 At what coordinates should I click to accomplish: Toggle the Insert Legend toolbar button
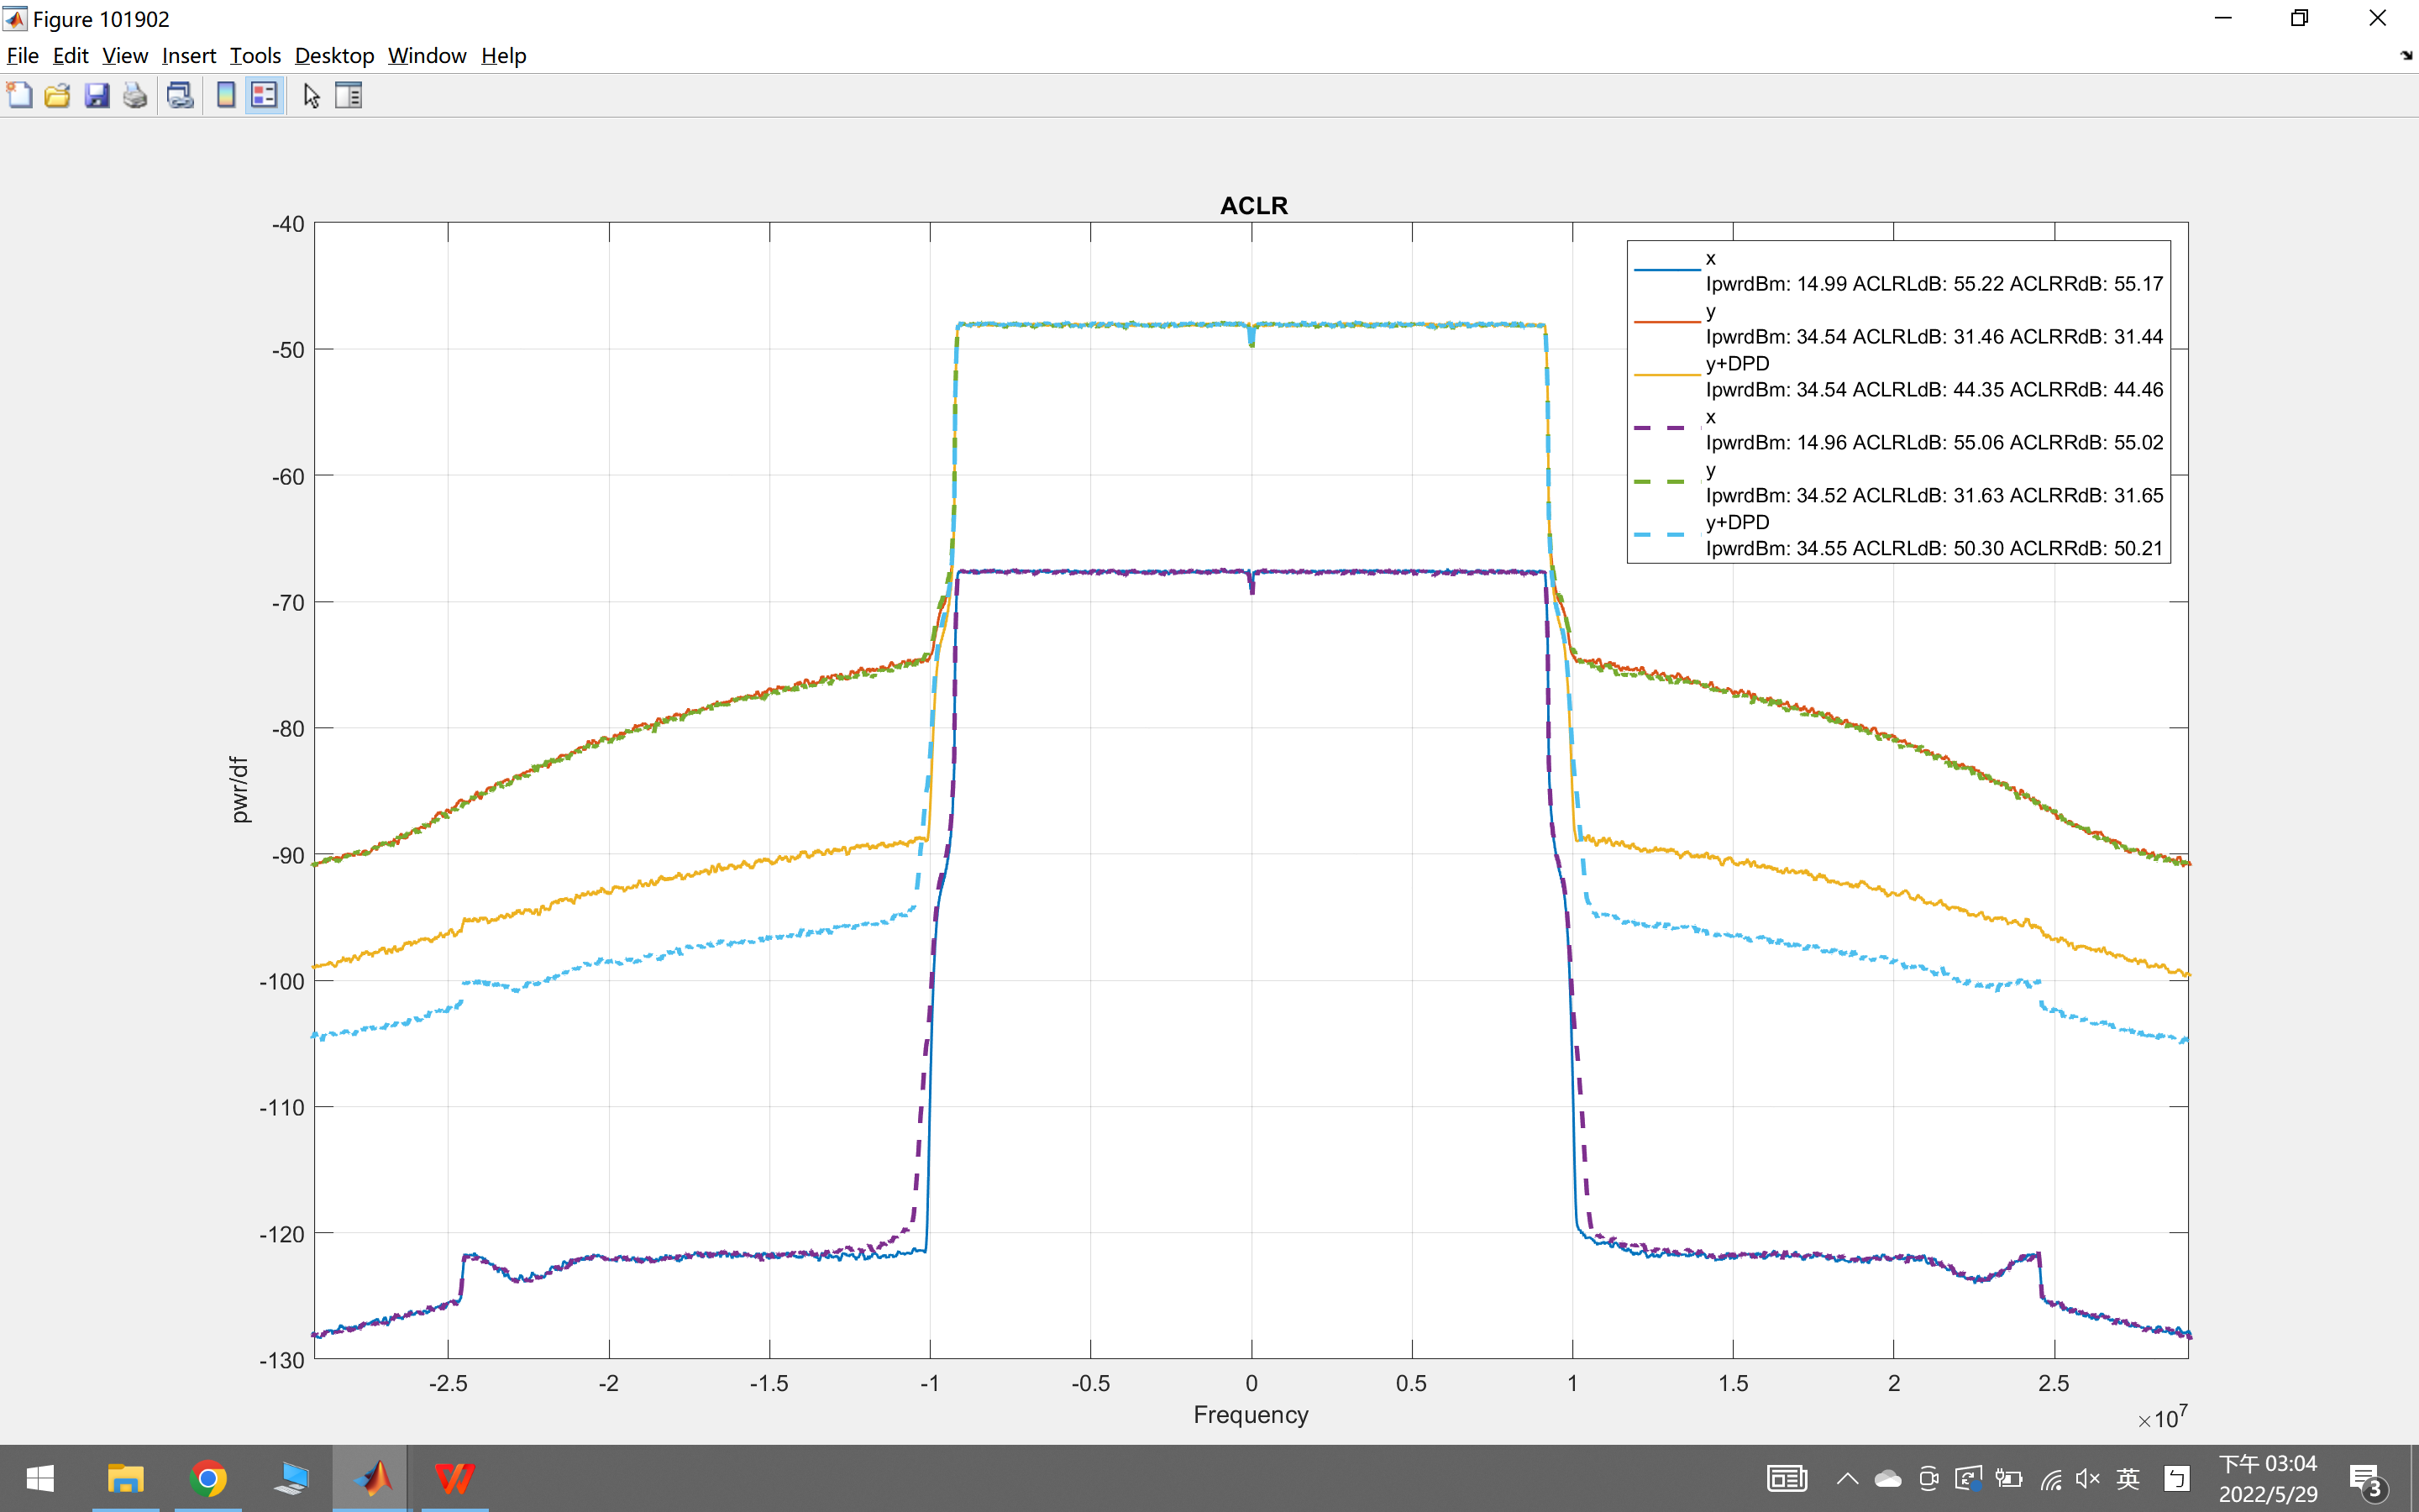pyautogui.click(x=264, y=96)
